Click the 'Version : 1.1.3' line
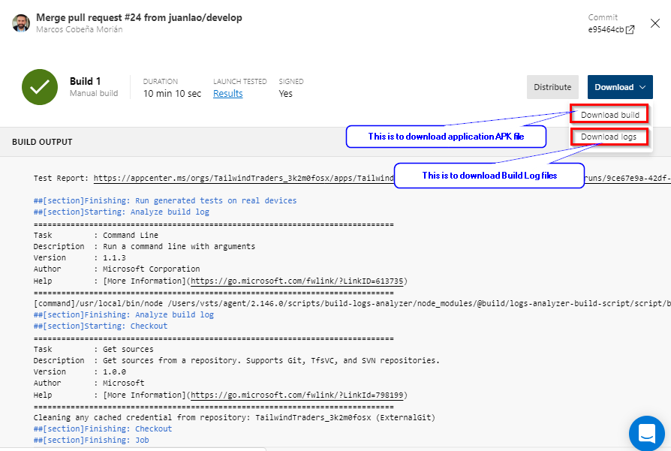This screenshot has width=671, height=451. [x=80, y=257]
